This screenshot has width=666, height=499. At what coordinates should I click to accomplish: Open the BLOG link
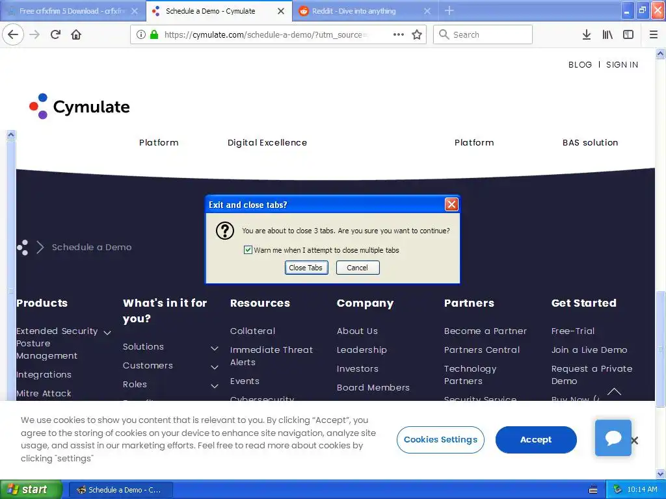[x=579, y=64]
